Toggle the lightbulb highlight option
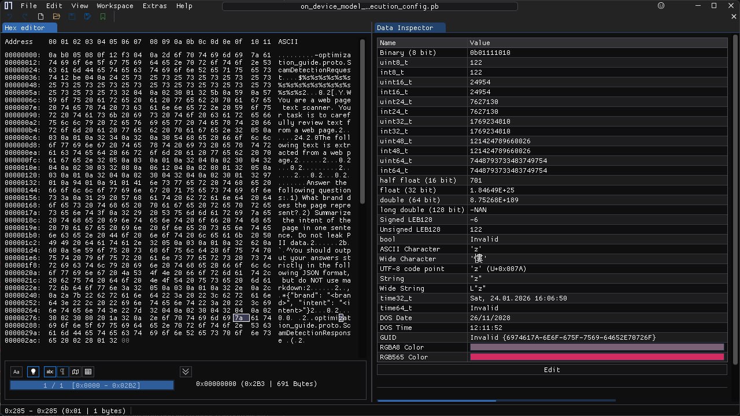This screenshot has height=416, width=740. click(x=34, y=372)
